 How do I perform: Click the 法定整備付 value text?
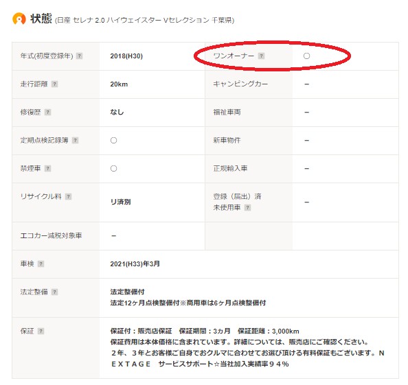[127, 292]
